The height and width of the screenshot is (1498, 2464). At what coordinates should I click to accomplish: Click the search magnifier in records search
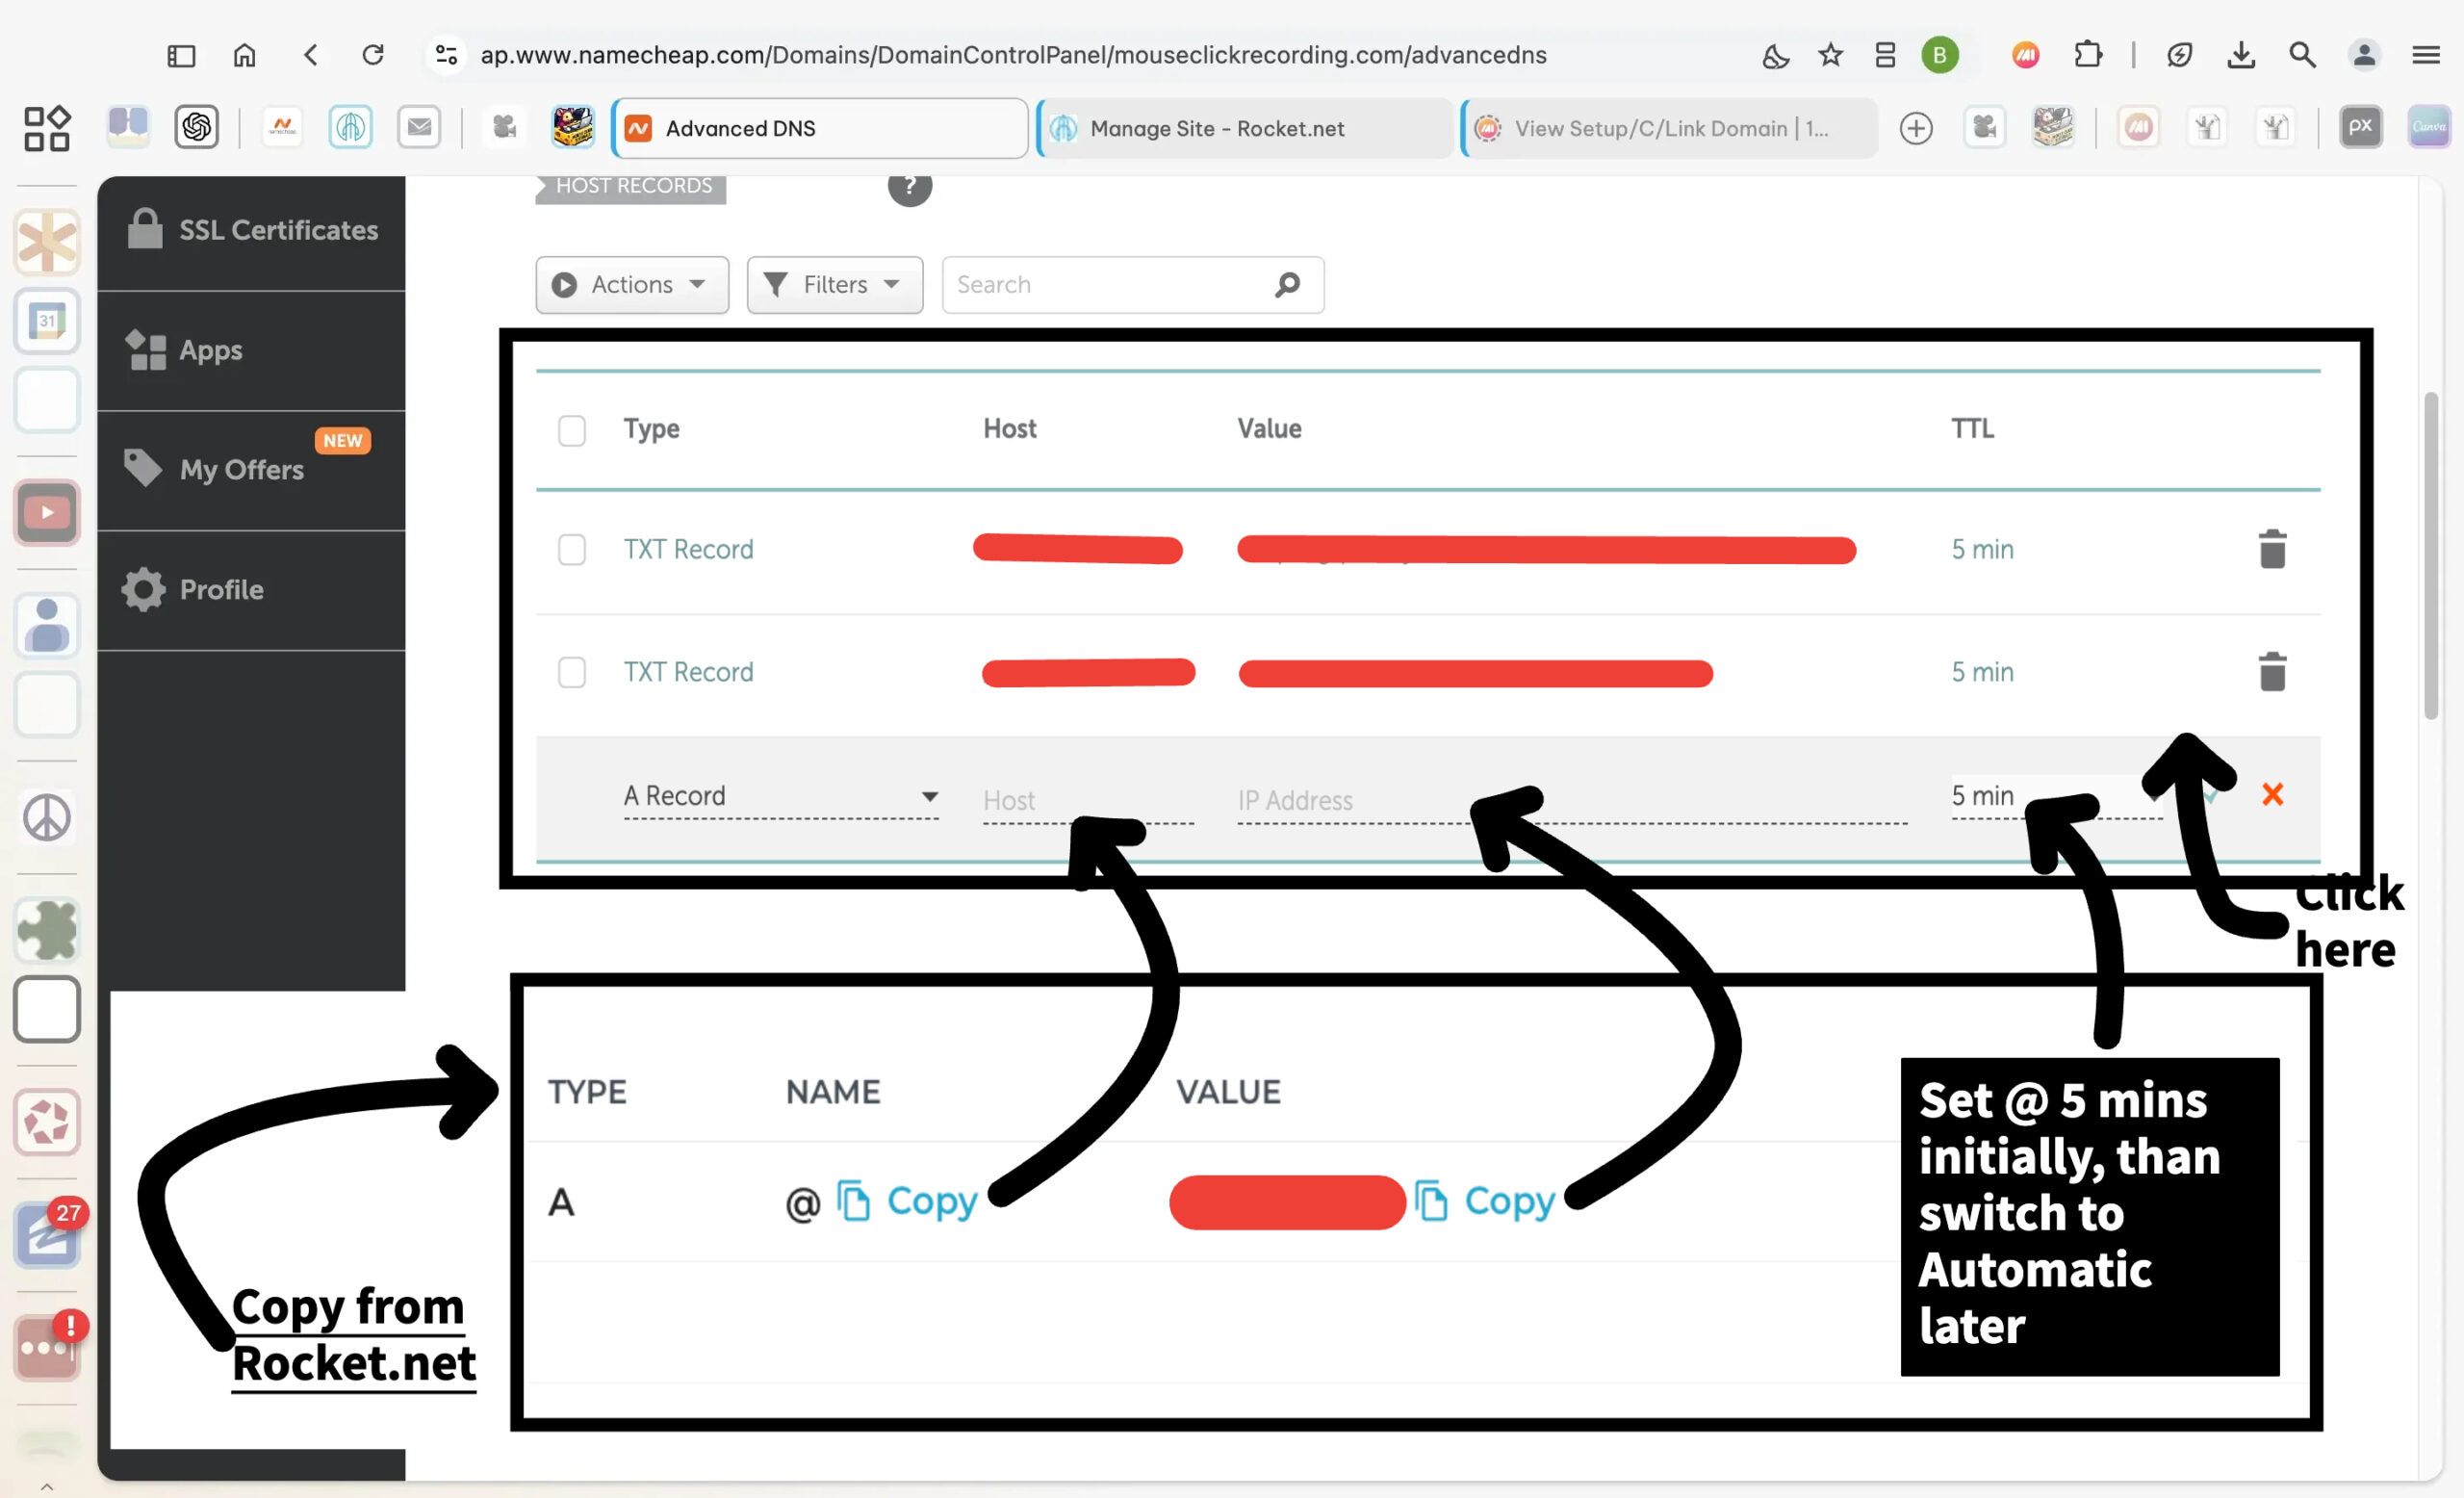(1287, 285)
